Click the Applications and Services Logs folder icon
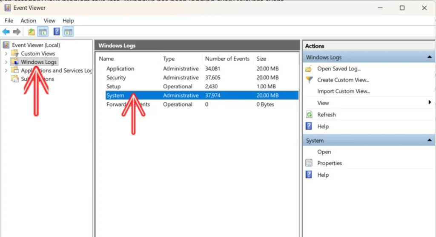The height and width of the screenshot is (237, 436). [x=15, y=70]
